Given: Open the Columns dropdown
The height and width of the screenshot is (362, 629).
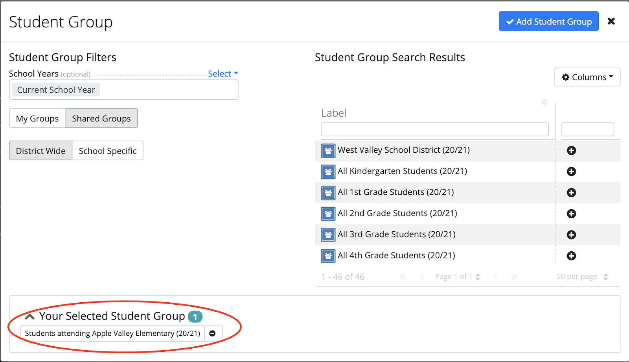Looking at the screenshot, I should click(587, 77).
